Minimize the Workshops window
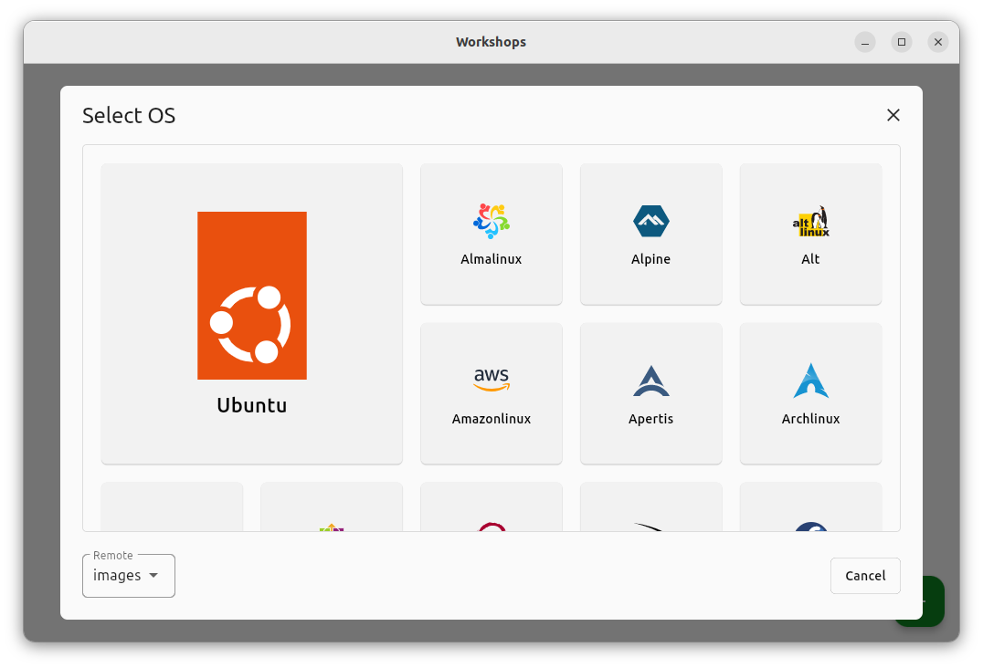Viewport: 983px width, 668px height. point(864,42)
